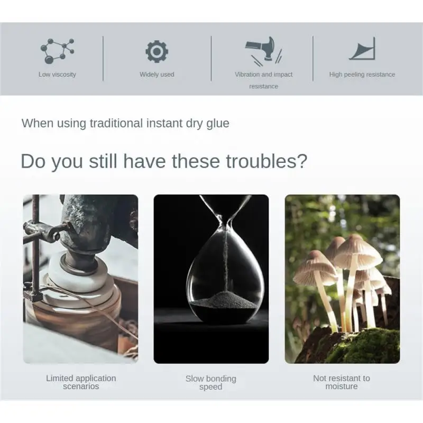The height and width of the screenshot is (423, 423).
Task: Click the divider before High peeling resistance
Action: pyautogui.click(x=313, y=59)
